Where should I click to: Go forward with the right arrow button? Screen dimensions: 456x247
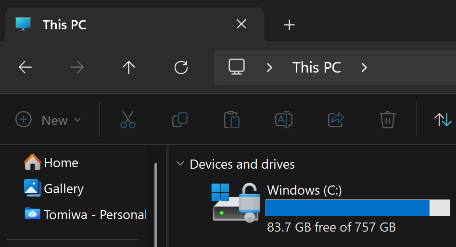[77, 67]
